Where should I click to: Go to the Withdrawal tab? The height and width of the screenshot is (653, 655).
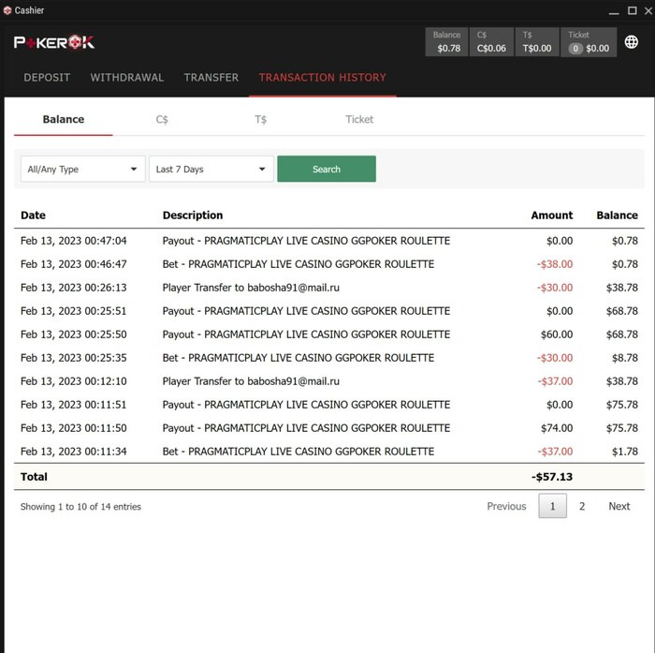tap(127, 78)
